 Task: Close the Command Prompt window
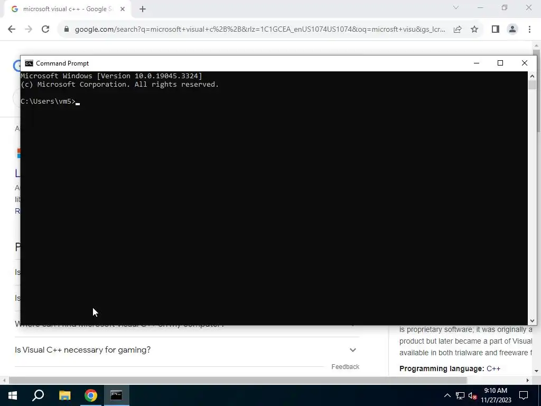525,63
